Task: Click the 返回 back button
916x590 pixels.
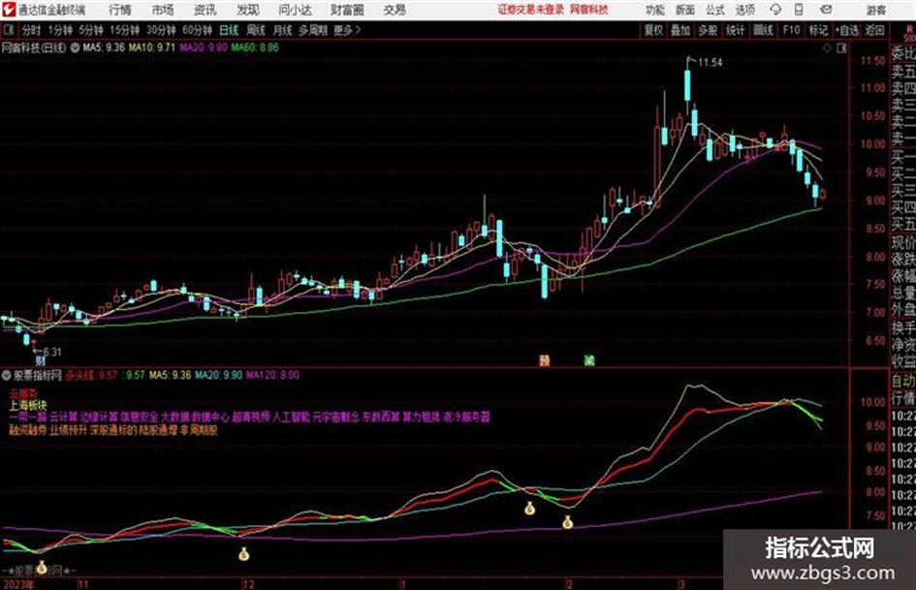Action: [x=874, y=30]
